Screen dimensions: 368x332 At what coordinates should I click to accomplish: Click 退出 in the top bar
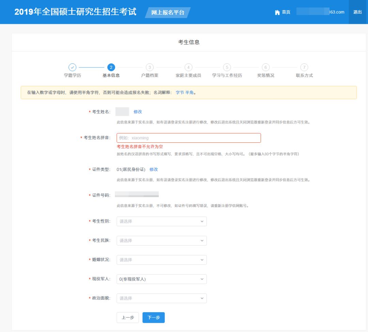pyautogui.click(x=357, y=12)
